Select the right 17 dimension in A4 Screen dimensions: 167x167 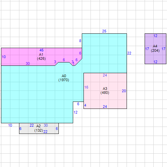[x=163, y=49]
